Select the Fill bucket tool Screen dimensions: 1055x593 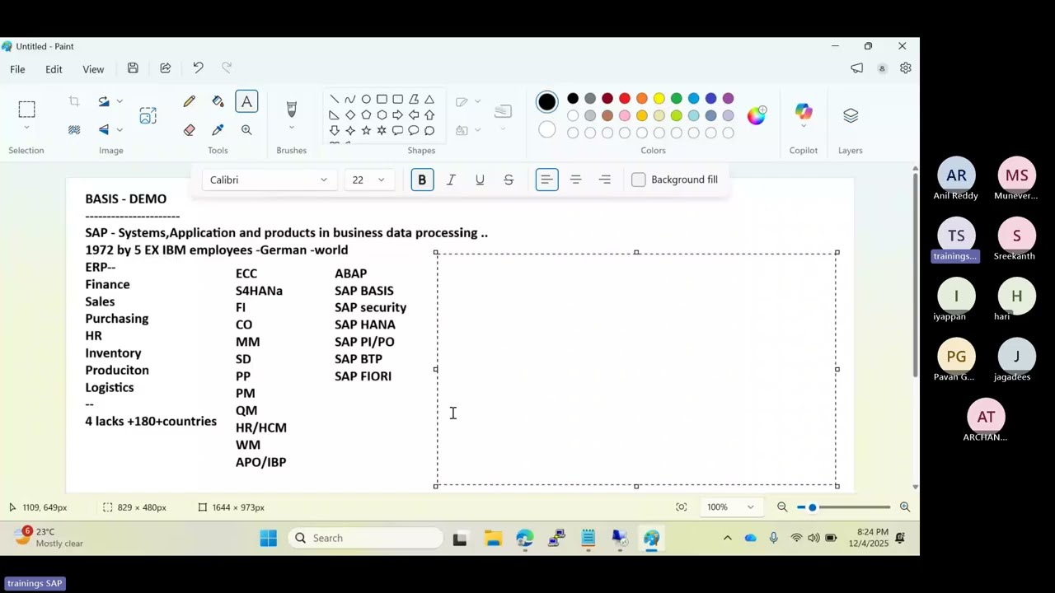point(218,101)
